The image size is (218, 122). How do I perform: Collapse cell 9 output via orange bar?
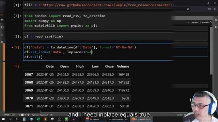(x=4, y=87)
